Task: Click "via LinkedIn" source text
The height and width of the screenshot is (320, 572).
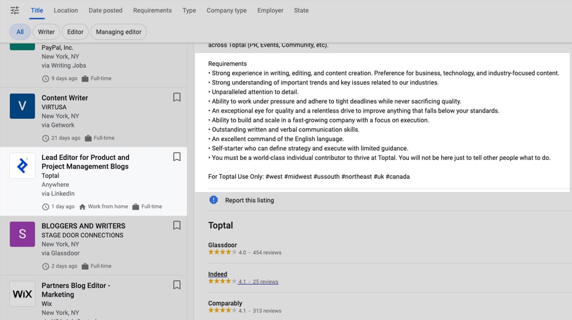Action: [x=58, y=194]
